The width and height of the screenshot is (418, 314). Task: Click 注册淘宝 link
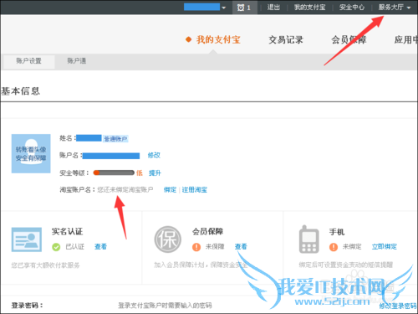pyautogui.click(x=195, y=190)
